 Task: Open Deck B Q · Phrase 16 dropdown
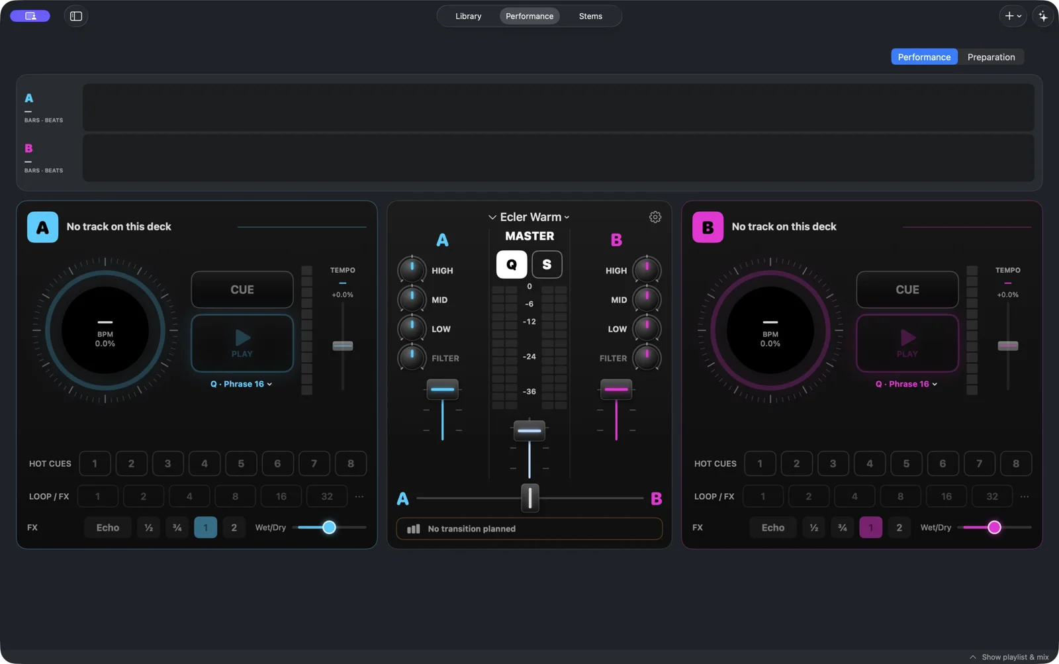pyautogui.click(x=907, y=384)
